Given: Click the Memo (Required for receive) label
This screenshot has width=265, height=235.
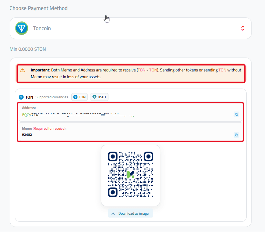Looking at the screenshot, I should [44, 128].
